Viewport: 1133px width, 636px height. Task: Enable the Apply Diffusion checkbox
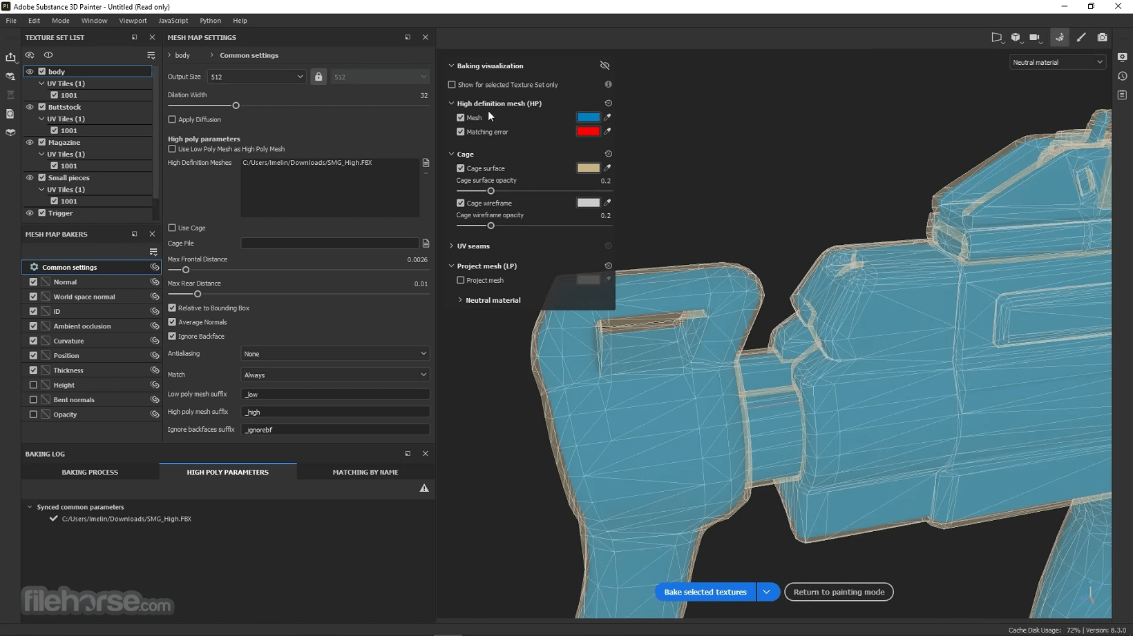(x=172, y=119)
